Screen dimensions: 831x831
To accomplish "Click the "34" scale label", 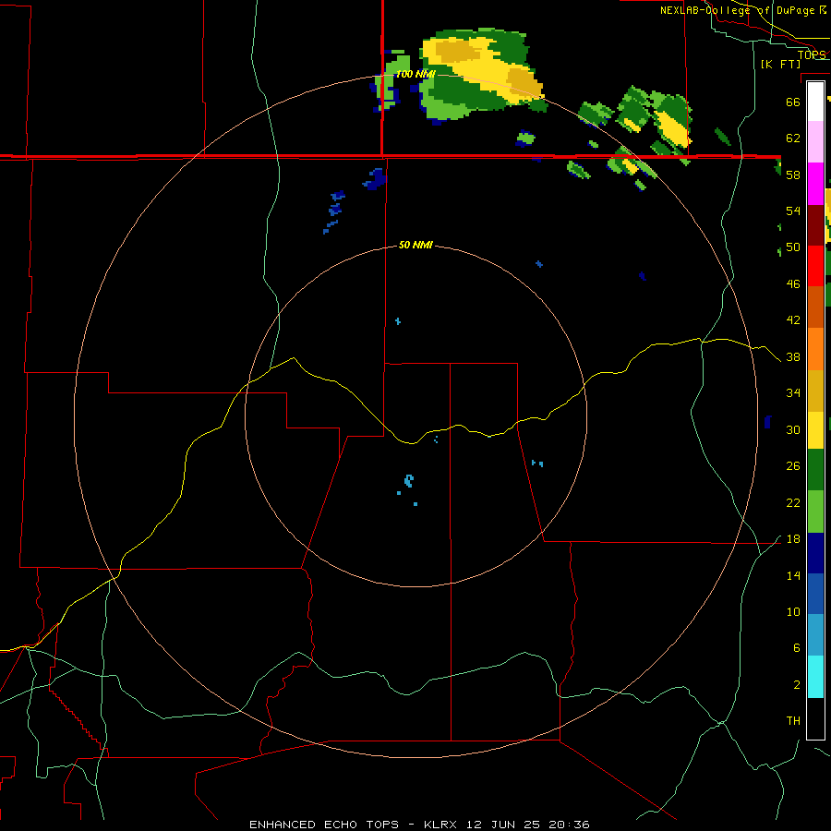I will [x=793, y=392].
